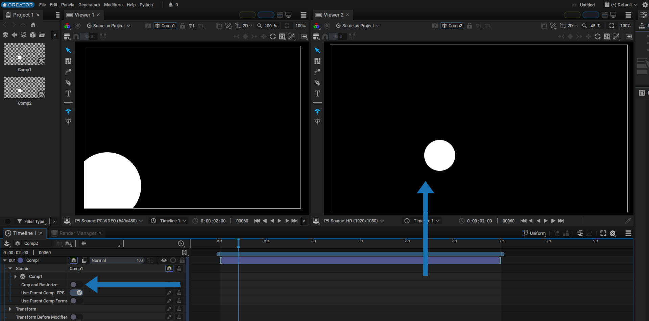Play forward in Viewer 1

(x=280, y=221)
